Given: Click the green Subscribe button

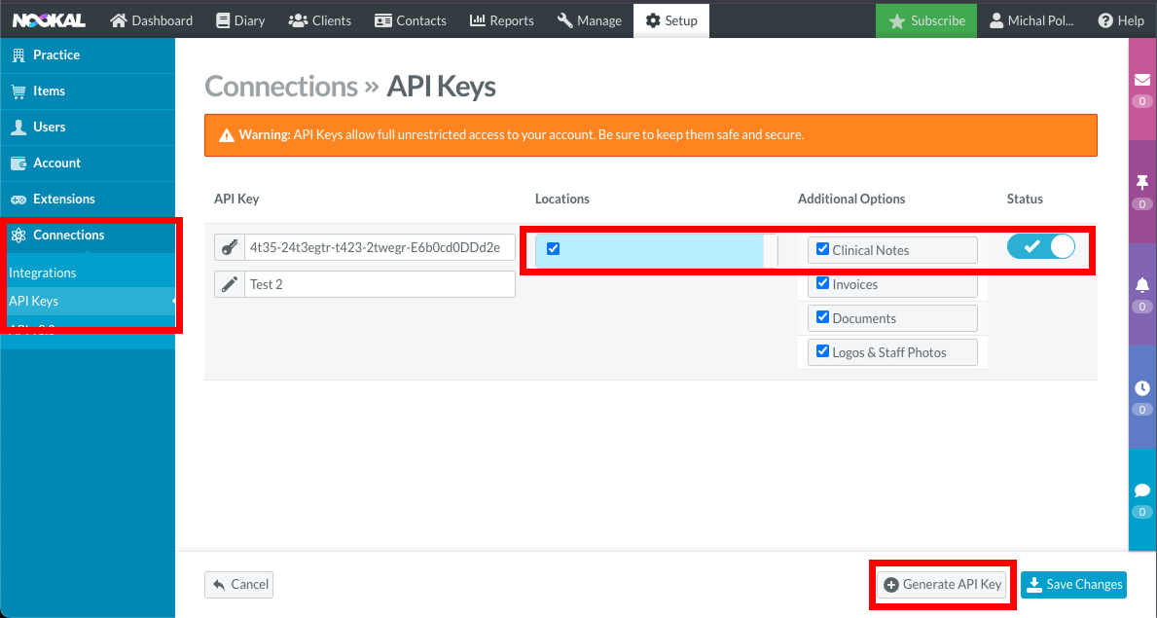Looking at the screenshot, I should point(926,20).
